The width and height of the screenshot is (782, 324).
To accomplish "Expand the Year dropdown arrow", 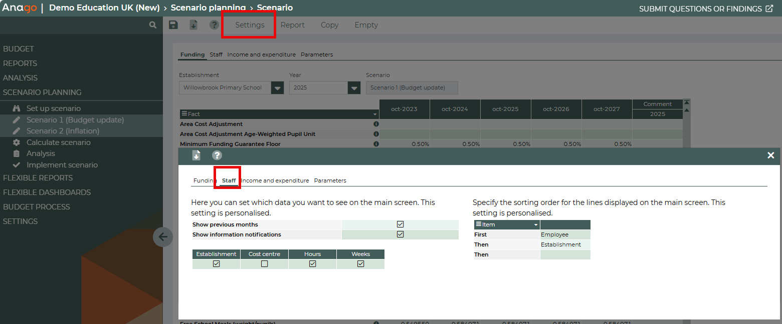I will 354,88.
